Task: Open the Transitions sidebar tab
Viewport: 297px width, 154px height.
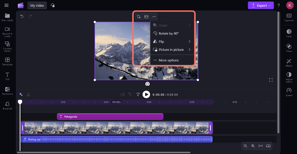Action: pos(7,91)
